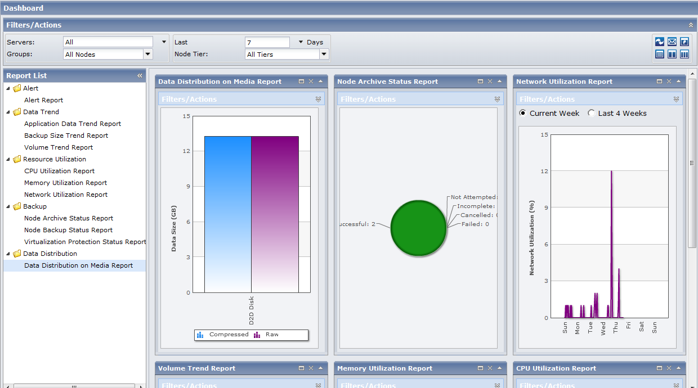Select the Current Week radio button
The height and width of the screenshot is (388, 698).
pyautogui.click(x=522, y=113)
